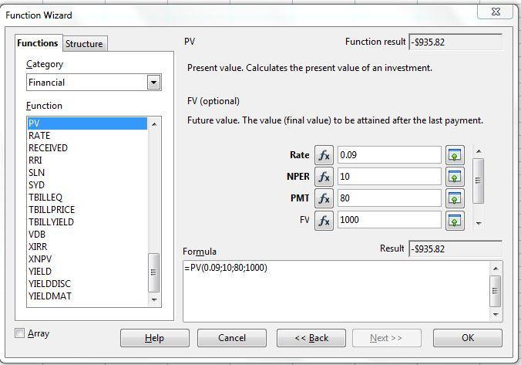Click the fx button next to FV
The width and height of the screenshot is (521, 365).
point(324,220)
